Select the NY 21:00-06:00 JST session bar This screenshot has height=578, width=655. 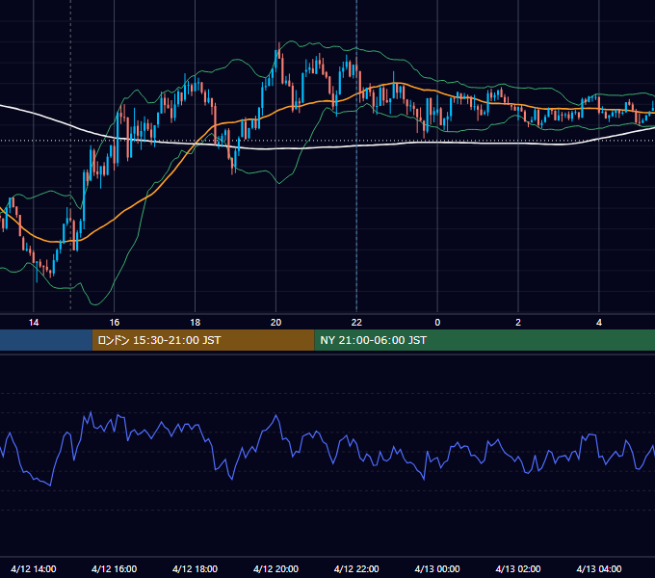tap(485, 340)
